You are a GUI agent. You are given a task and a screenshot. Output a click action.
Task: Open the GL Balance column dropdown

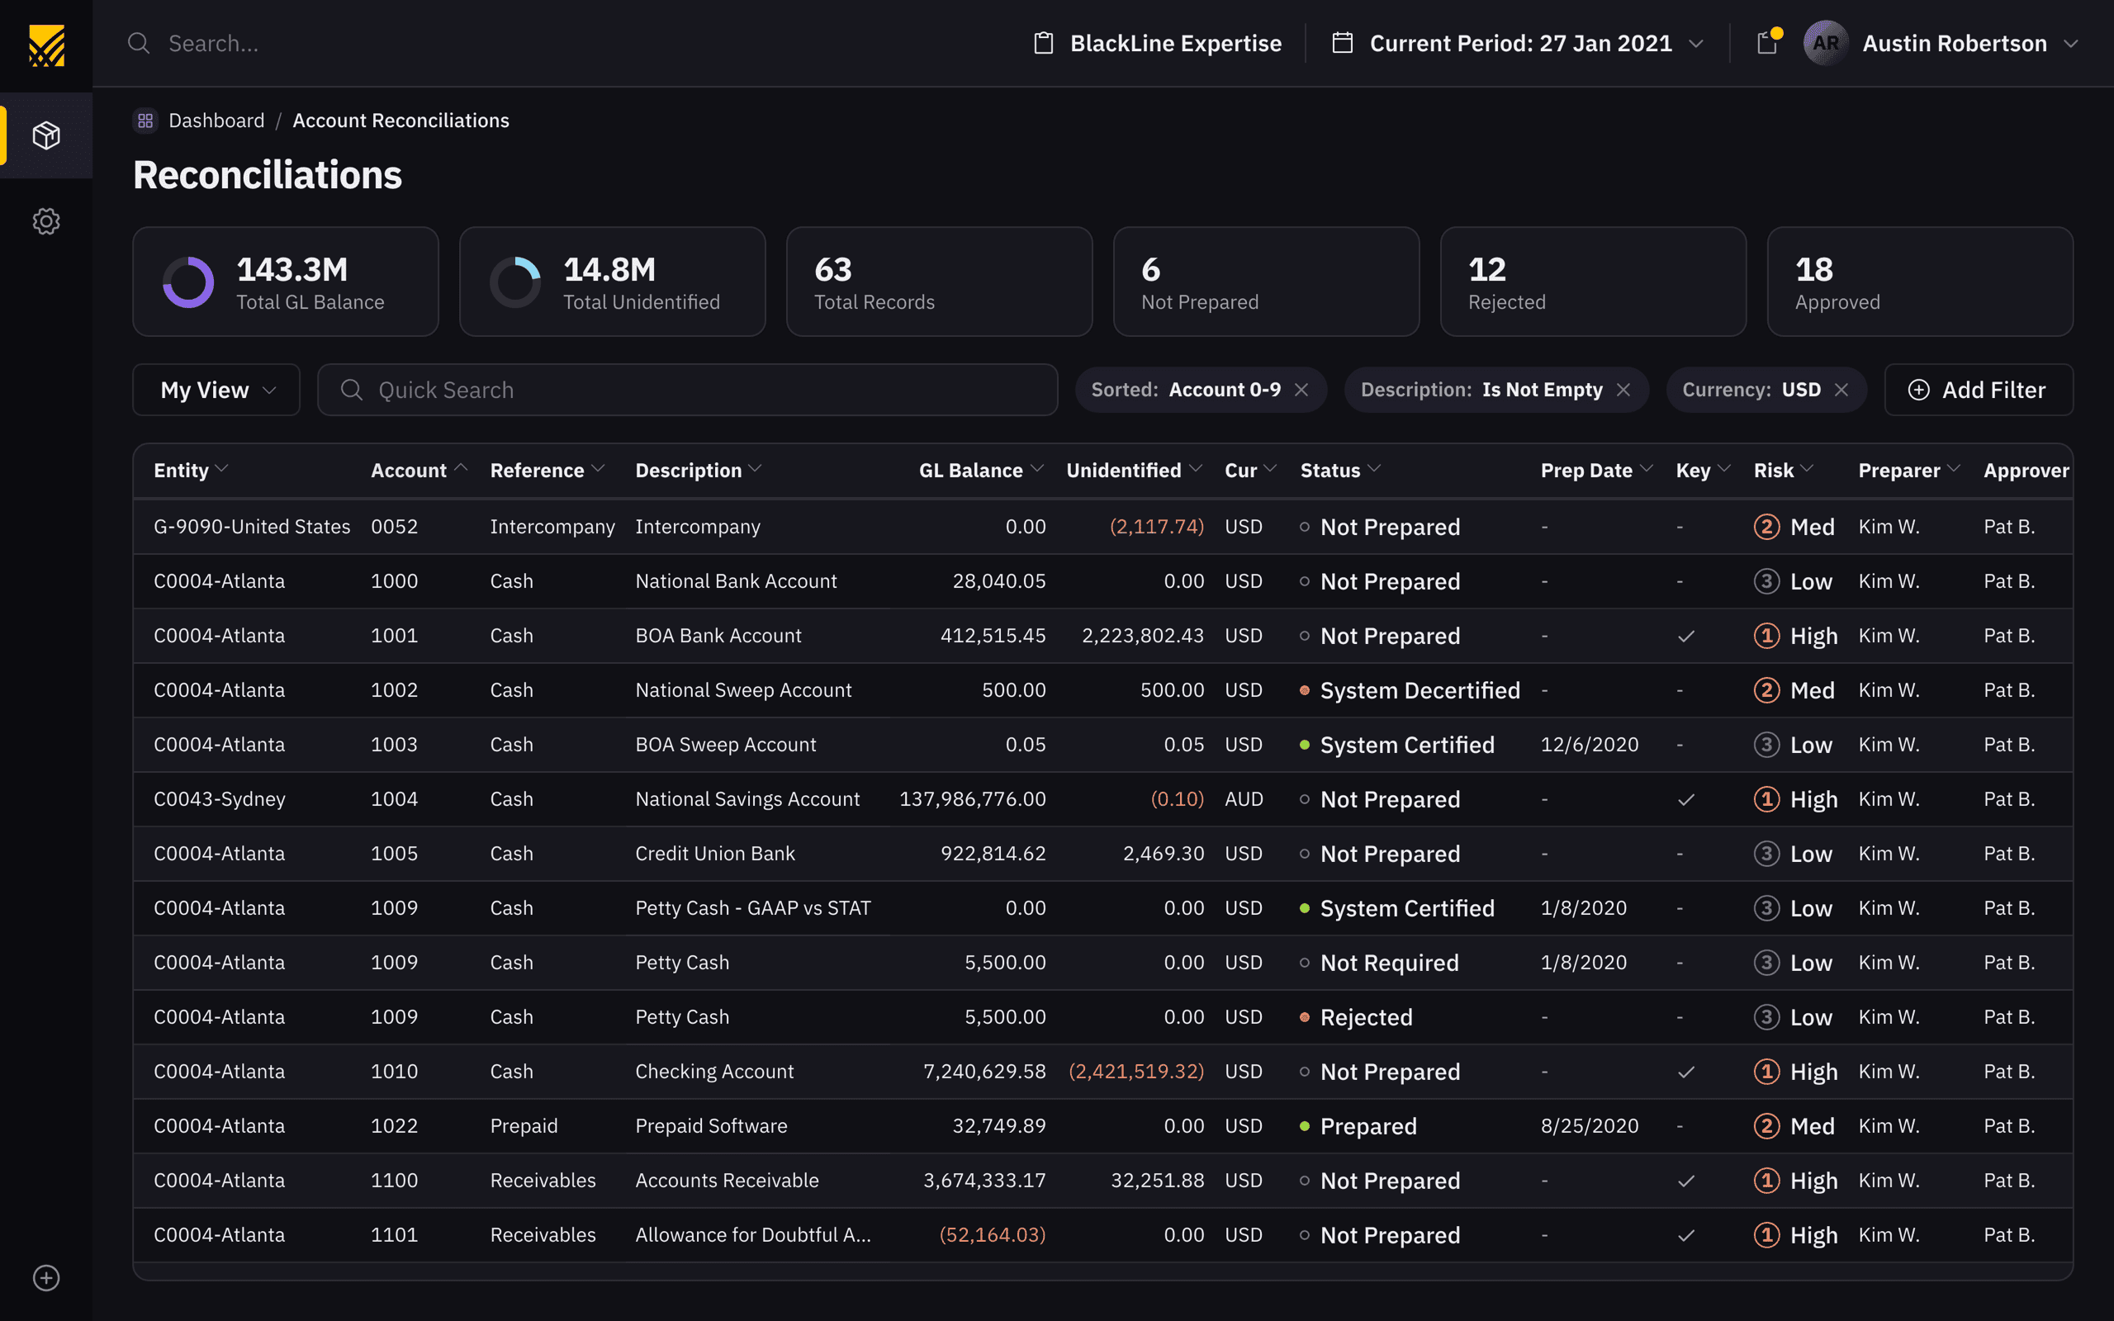[x=1037, y=469]
